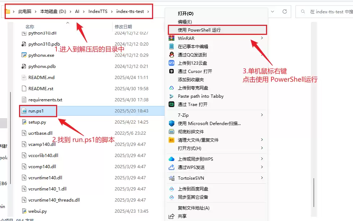Expand the 通过WPS发送 submenu arrow
Image resolution: width=353 pixels, height=221 pixels.
262,167
